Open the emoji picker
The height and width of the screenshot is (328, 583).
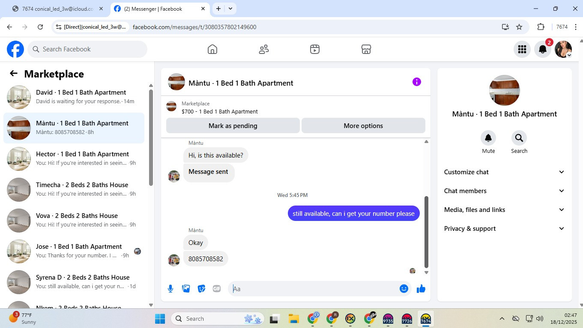[x=404, y=289]
